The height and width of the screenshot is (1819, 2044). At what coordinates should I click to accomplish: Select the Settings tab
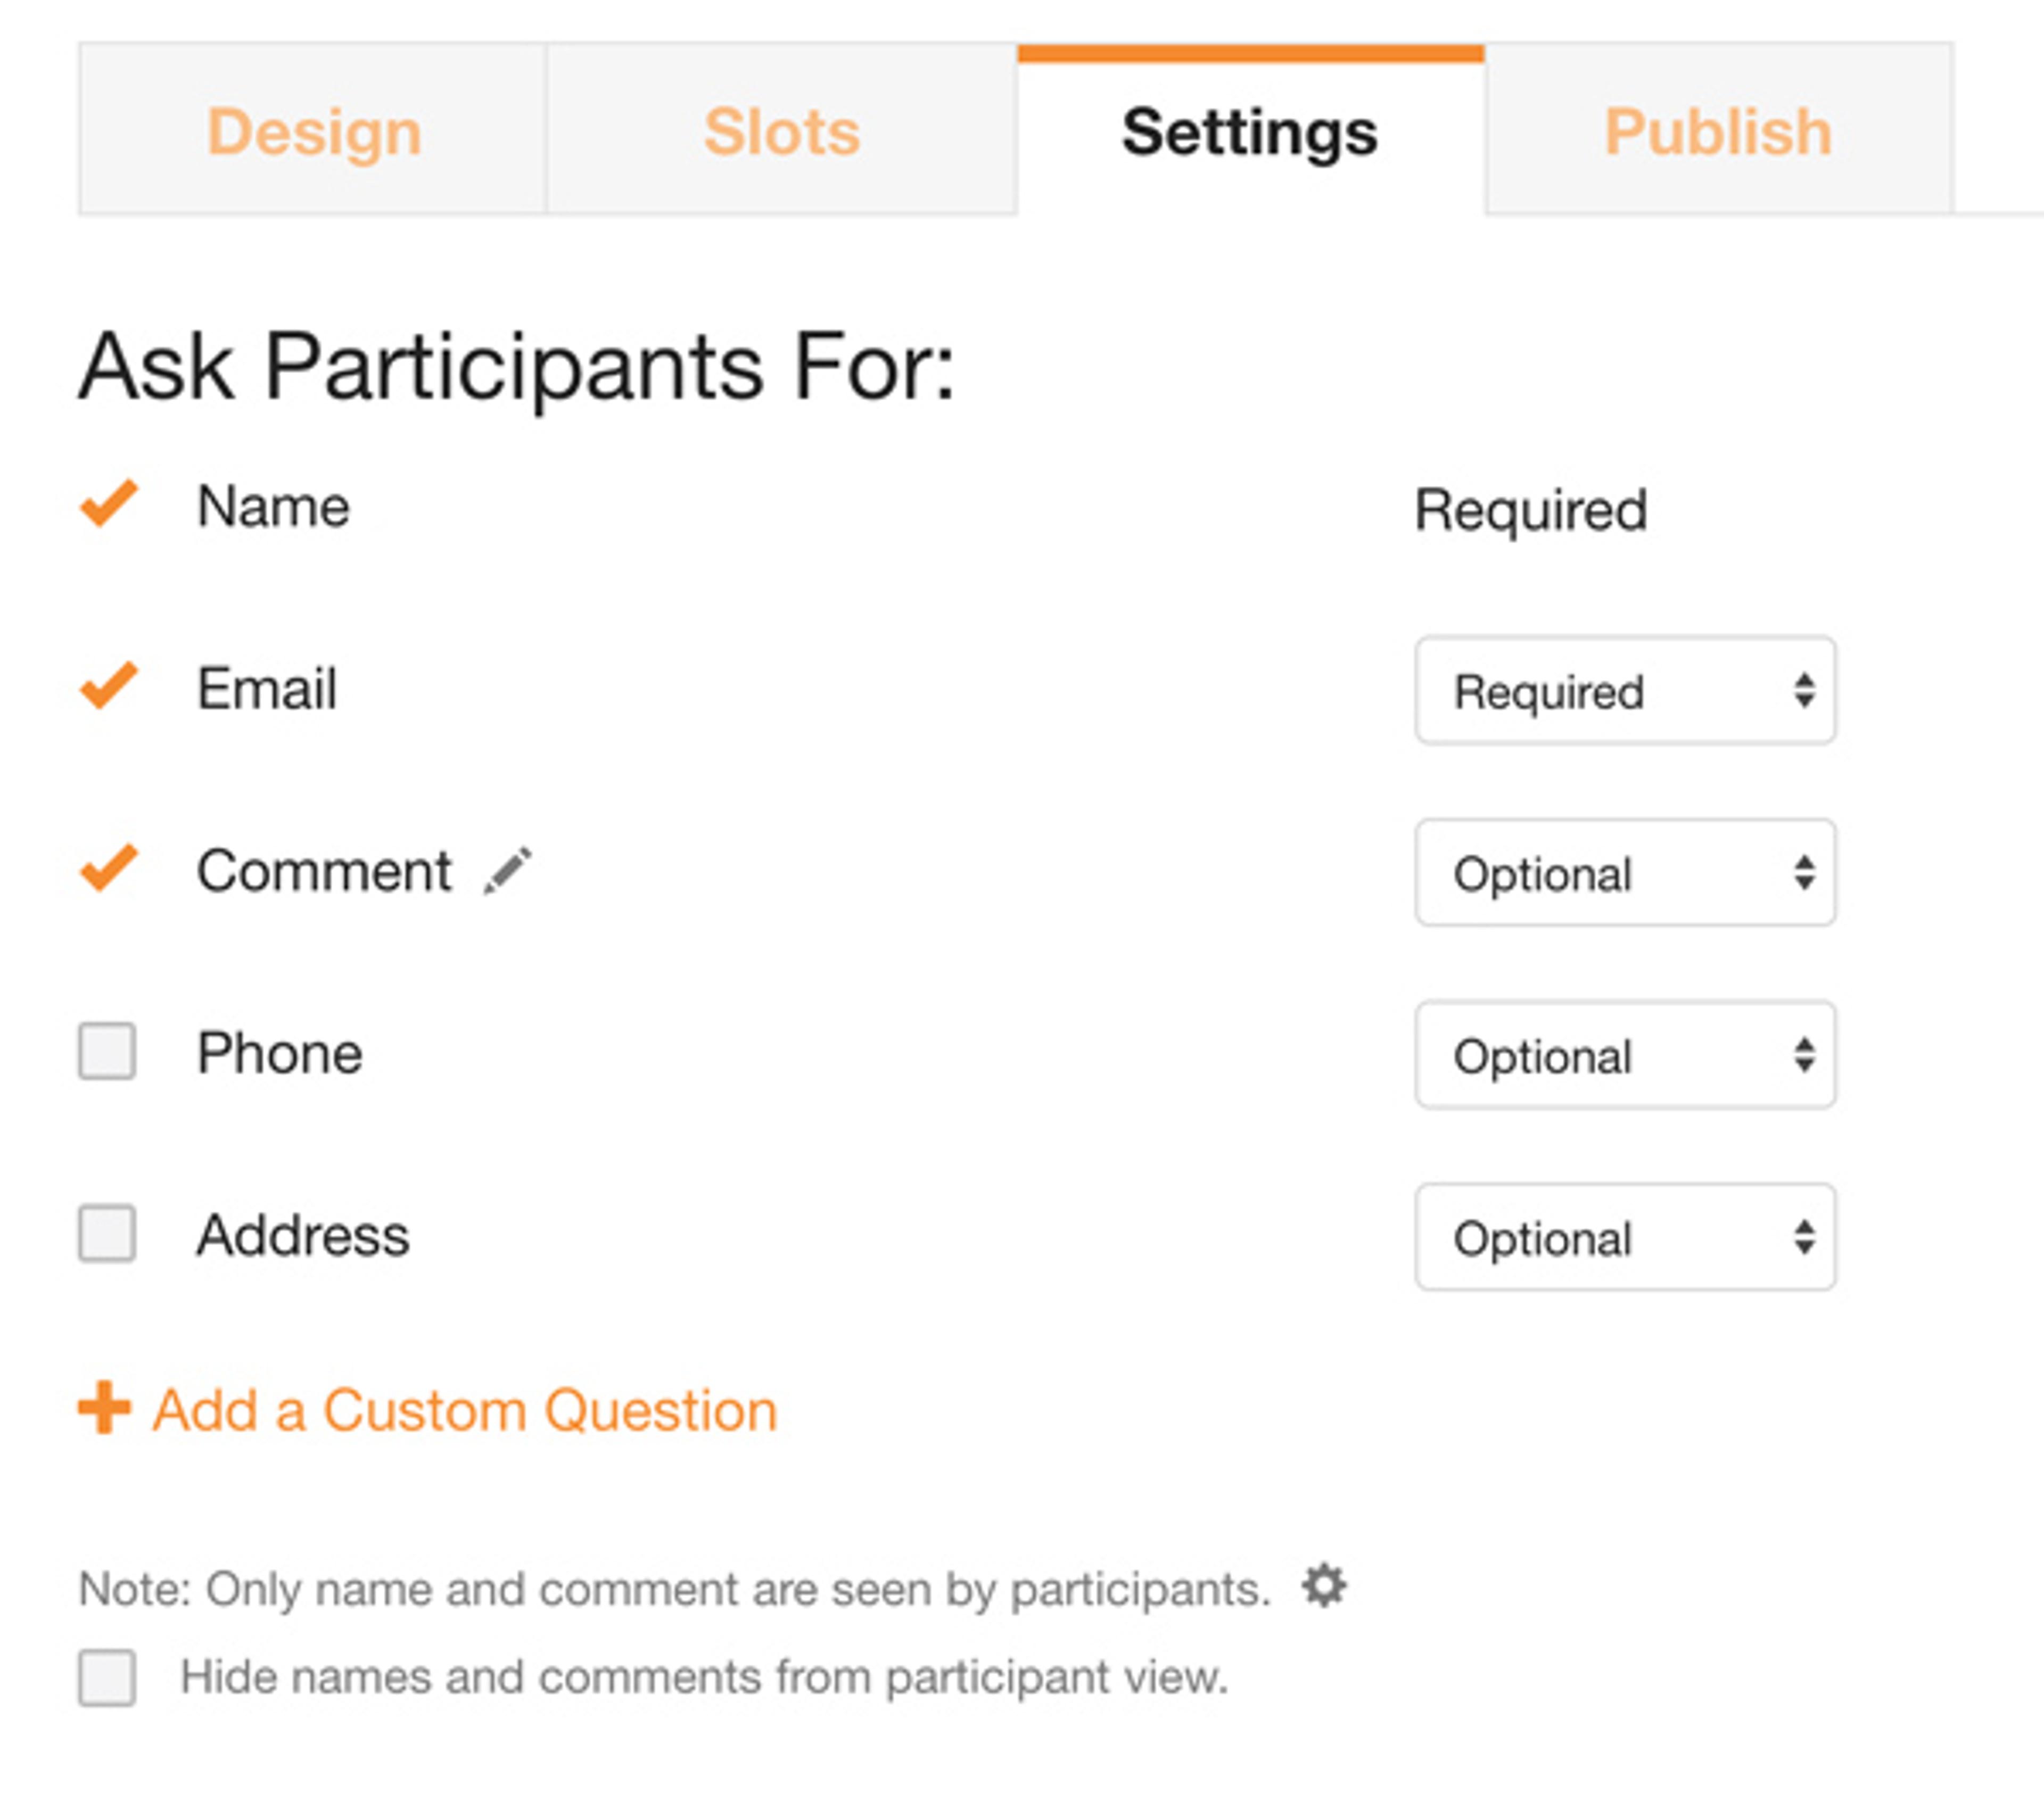point(1250,131)
